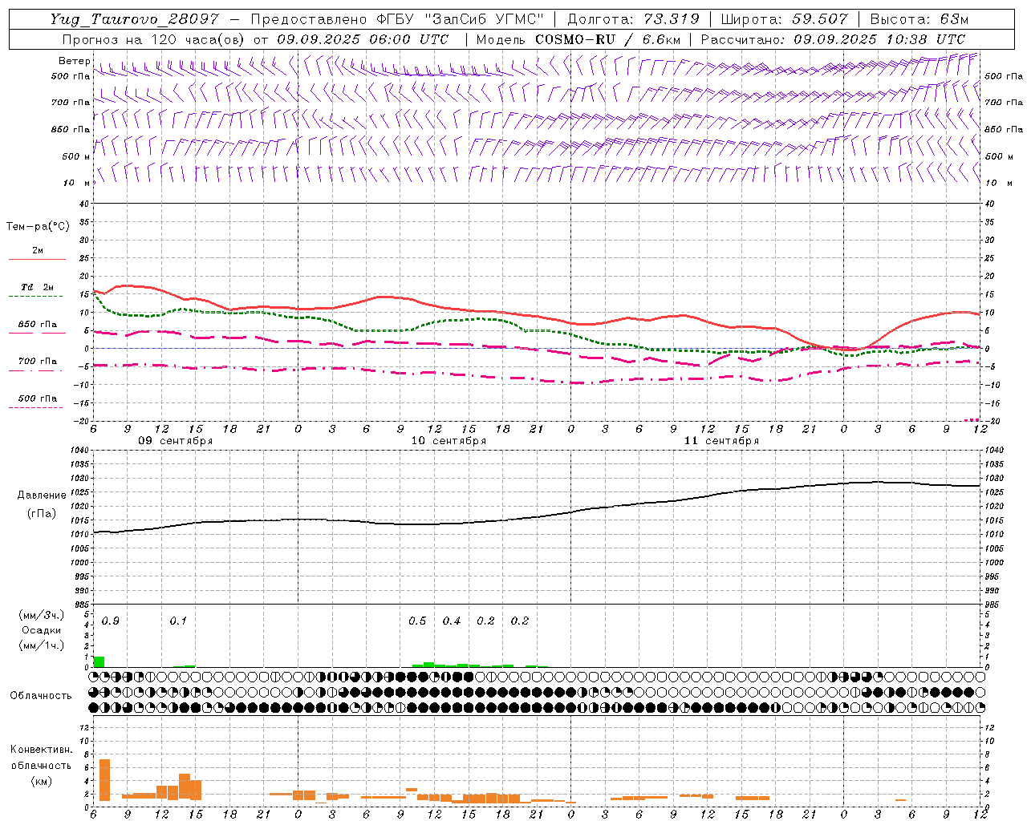Click the 0.1 precipitation total value
Image resolution: width=1027 pixels, height=821 pixels.
click(178, 621)
